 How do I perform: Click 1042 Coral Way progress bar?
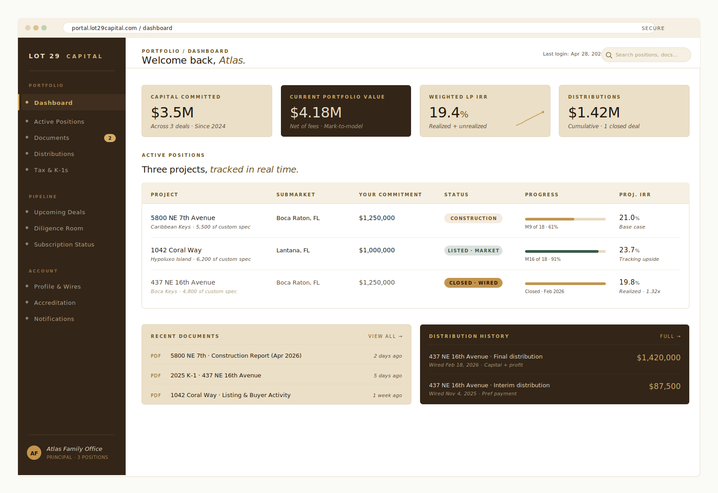(565, 251)
